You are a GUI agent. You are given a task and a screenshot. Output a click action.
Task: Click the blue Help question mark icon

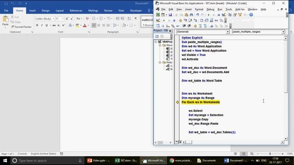(251, 15)
